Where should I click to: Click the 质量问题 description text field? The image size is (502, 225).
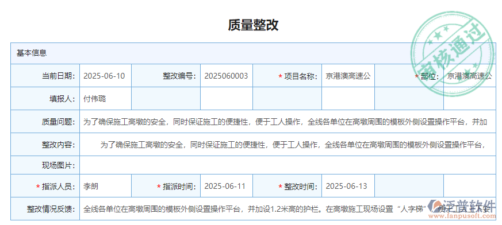[x=288, y=122]
